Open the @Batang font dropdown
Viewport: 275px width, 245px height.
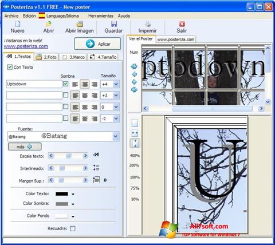pos(116,136)
